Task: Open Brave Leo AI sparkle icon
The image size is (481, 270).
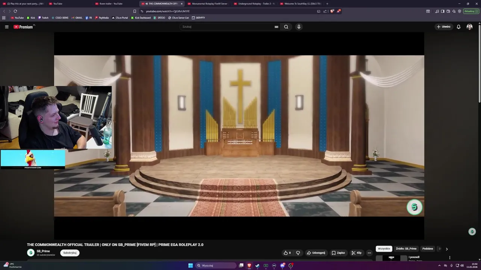Action: tap(454, 11)
